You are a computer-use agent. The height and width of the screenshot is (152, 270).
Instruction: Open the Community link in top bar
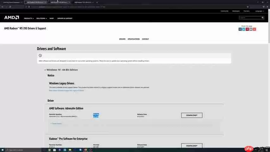(x=224, y=11)
